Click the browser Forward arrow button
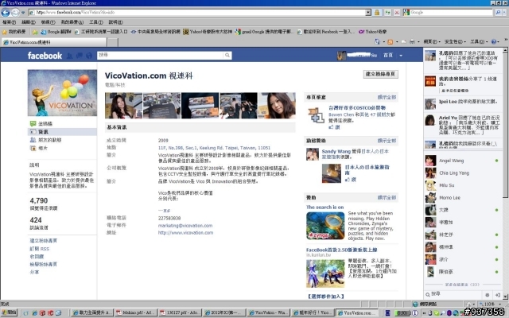Viewport: 509px width, 318px height. pos(15,13)
